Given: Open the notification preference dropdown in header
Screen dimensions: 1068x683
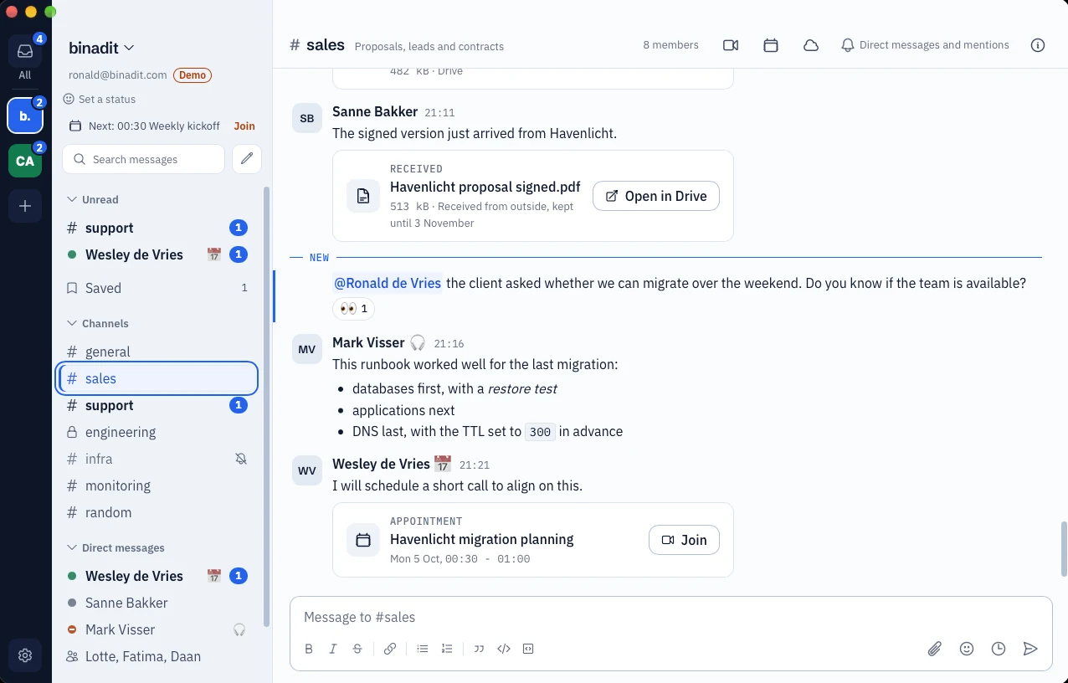Looking at the screenshot, I should pos(925,45).
